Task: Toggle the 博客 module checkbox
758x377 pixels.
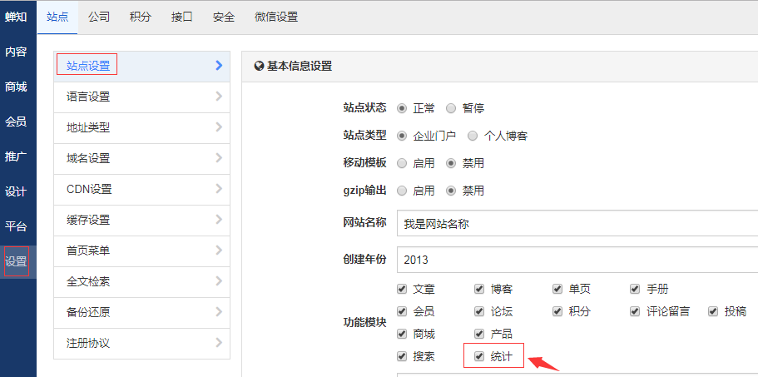Action: [479, 289]
